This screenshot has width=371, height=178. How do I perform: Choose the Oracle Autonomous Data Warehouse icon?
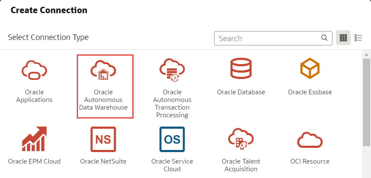point(103,70)
